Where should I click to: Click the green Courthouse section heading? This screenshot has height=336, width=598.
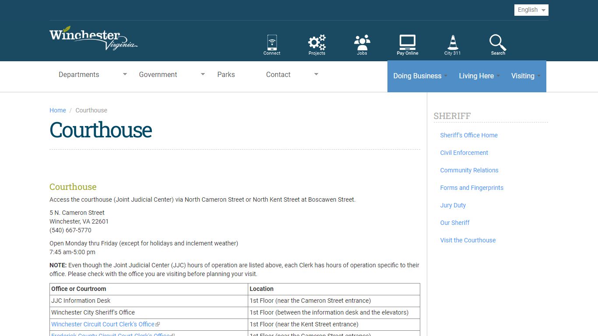click(x=73, y=187)
